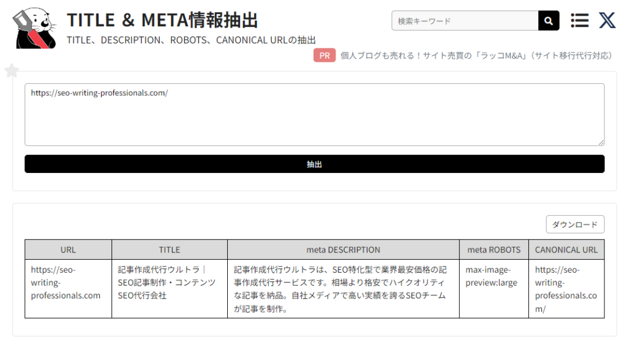Focus the 検索キーワード search field
627x343 pixels.
[x=465, y=21]
